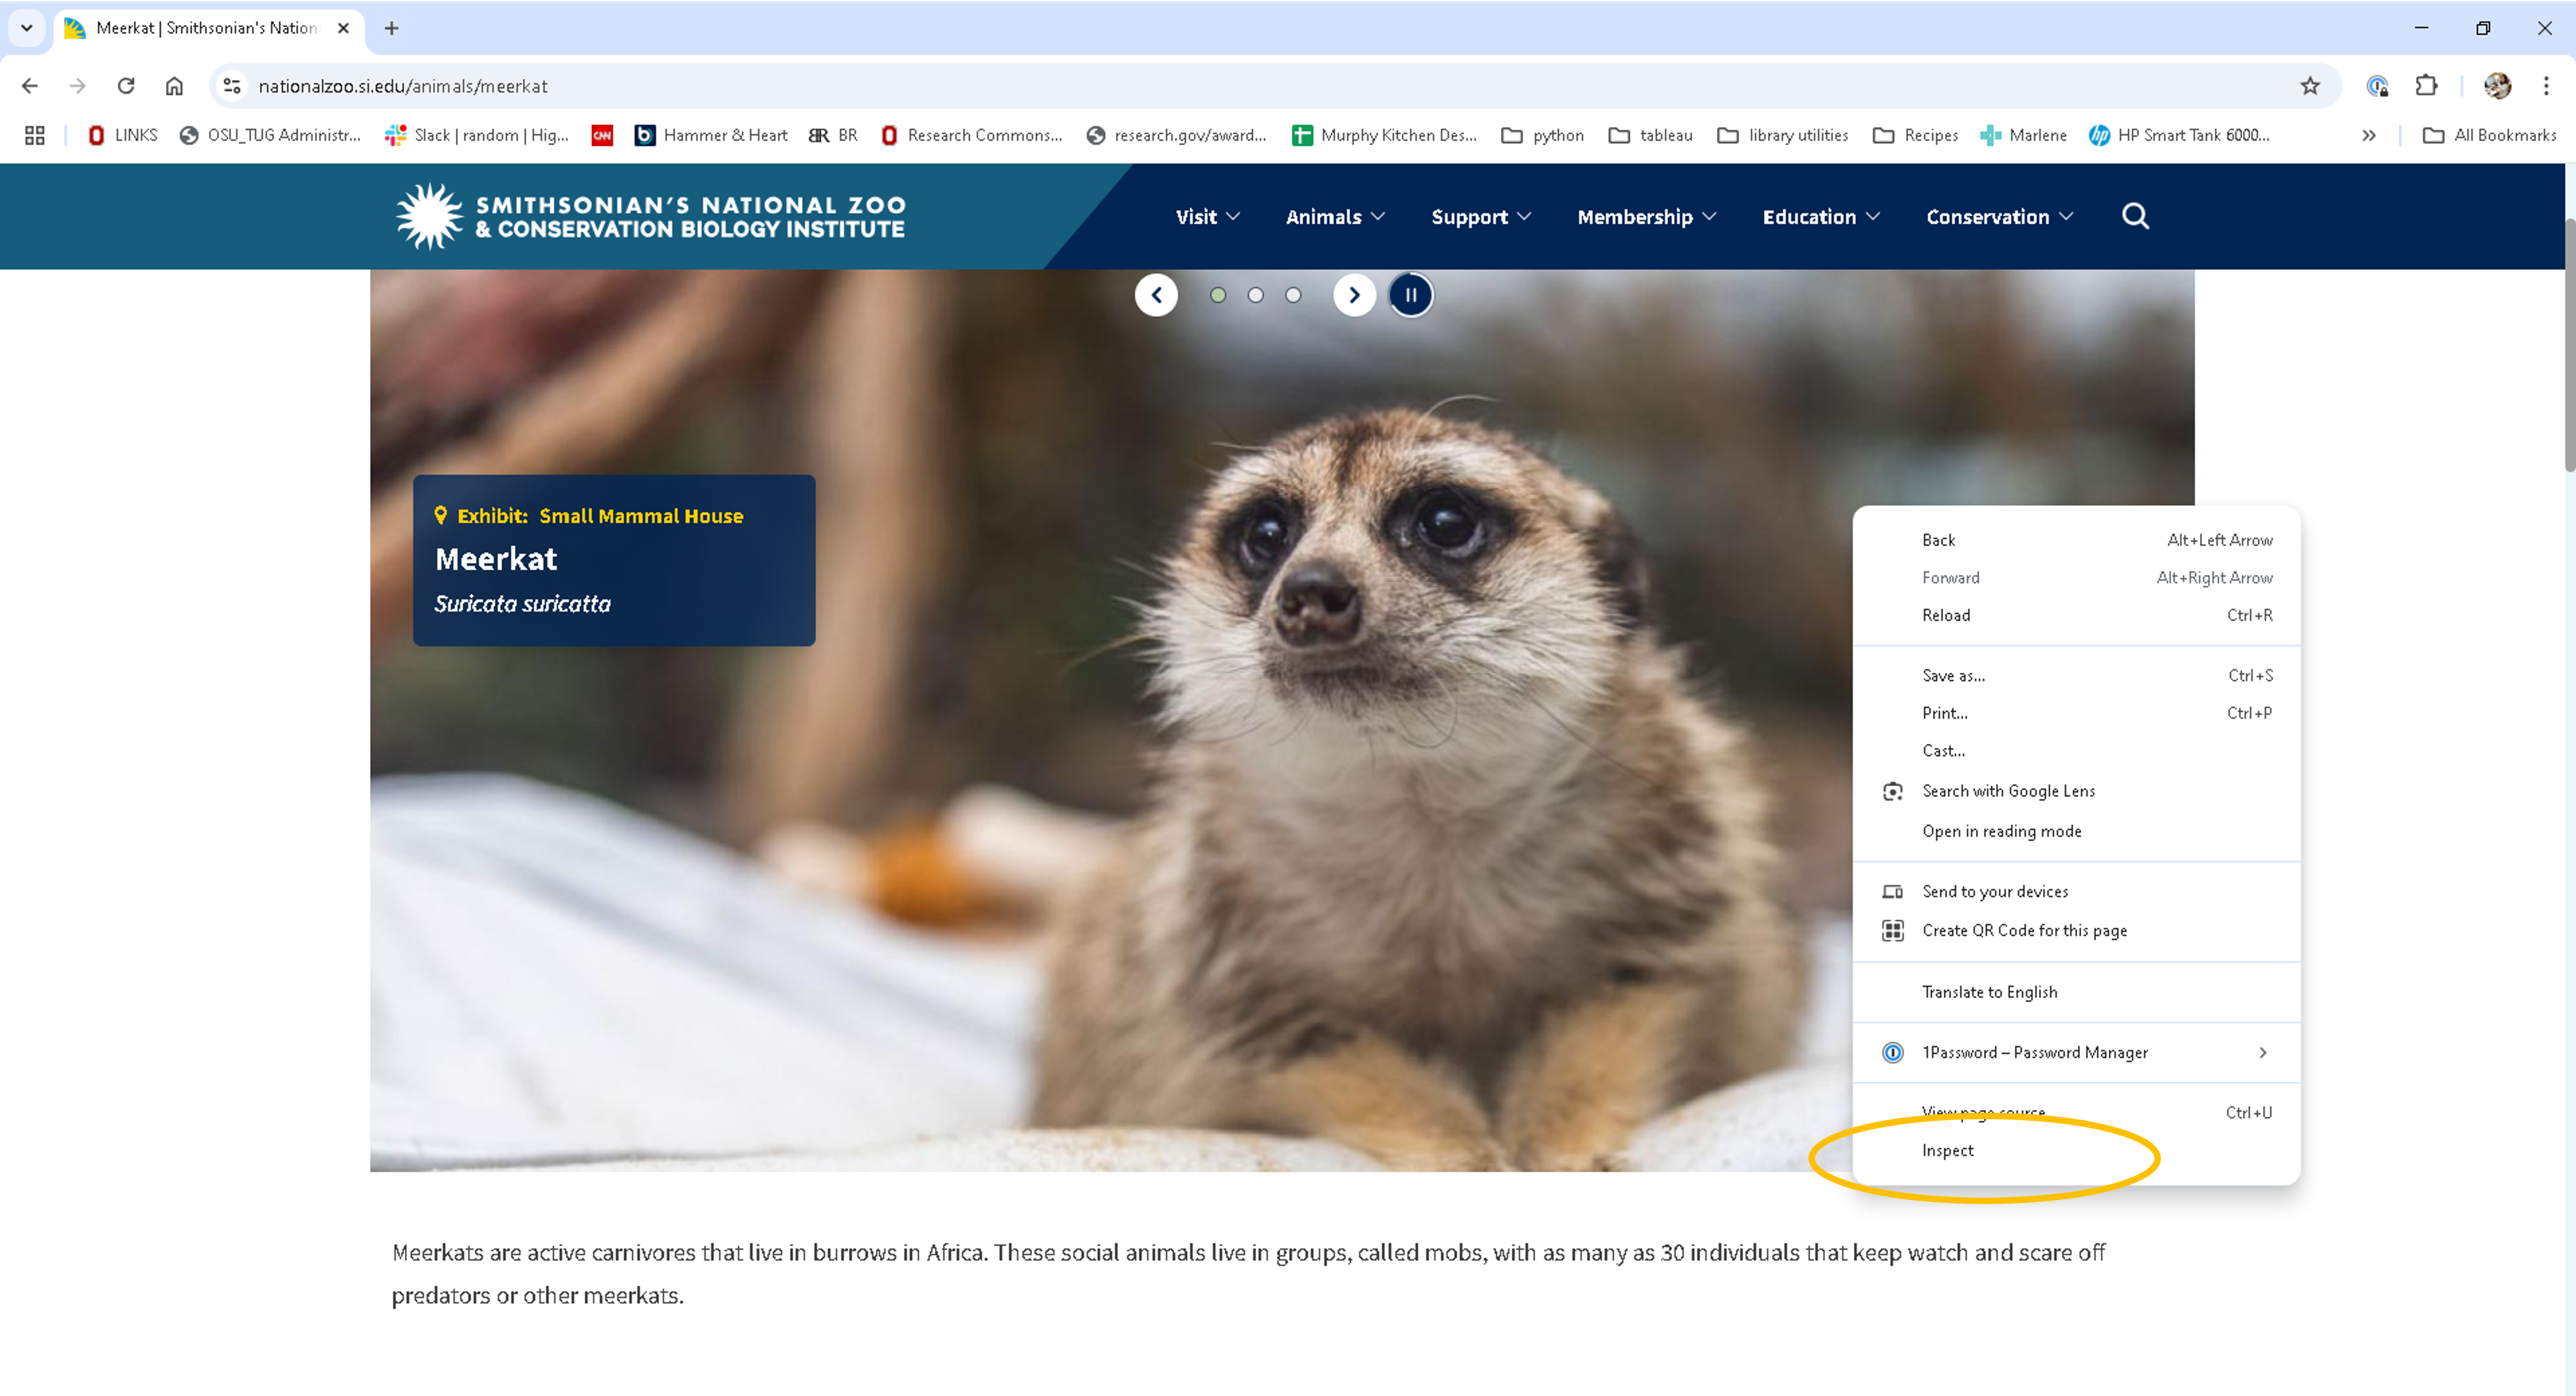The image size is (2576, 1396).
Task: Click the Chrome profile avatar icon
Action: pos(2495,86)
